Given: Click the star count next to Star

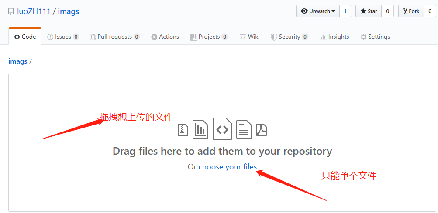Looking at the screenshot, I should point(388,11).
